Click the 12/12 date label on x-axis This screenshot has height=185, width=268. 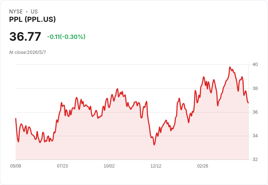156,166
